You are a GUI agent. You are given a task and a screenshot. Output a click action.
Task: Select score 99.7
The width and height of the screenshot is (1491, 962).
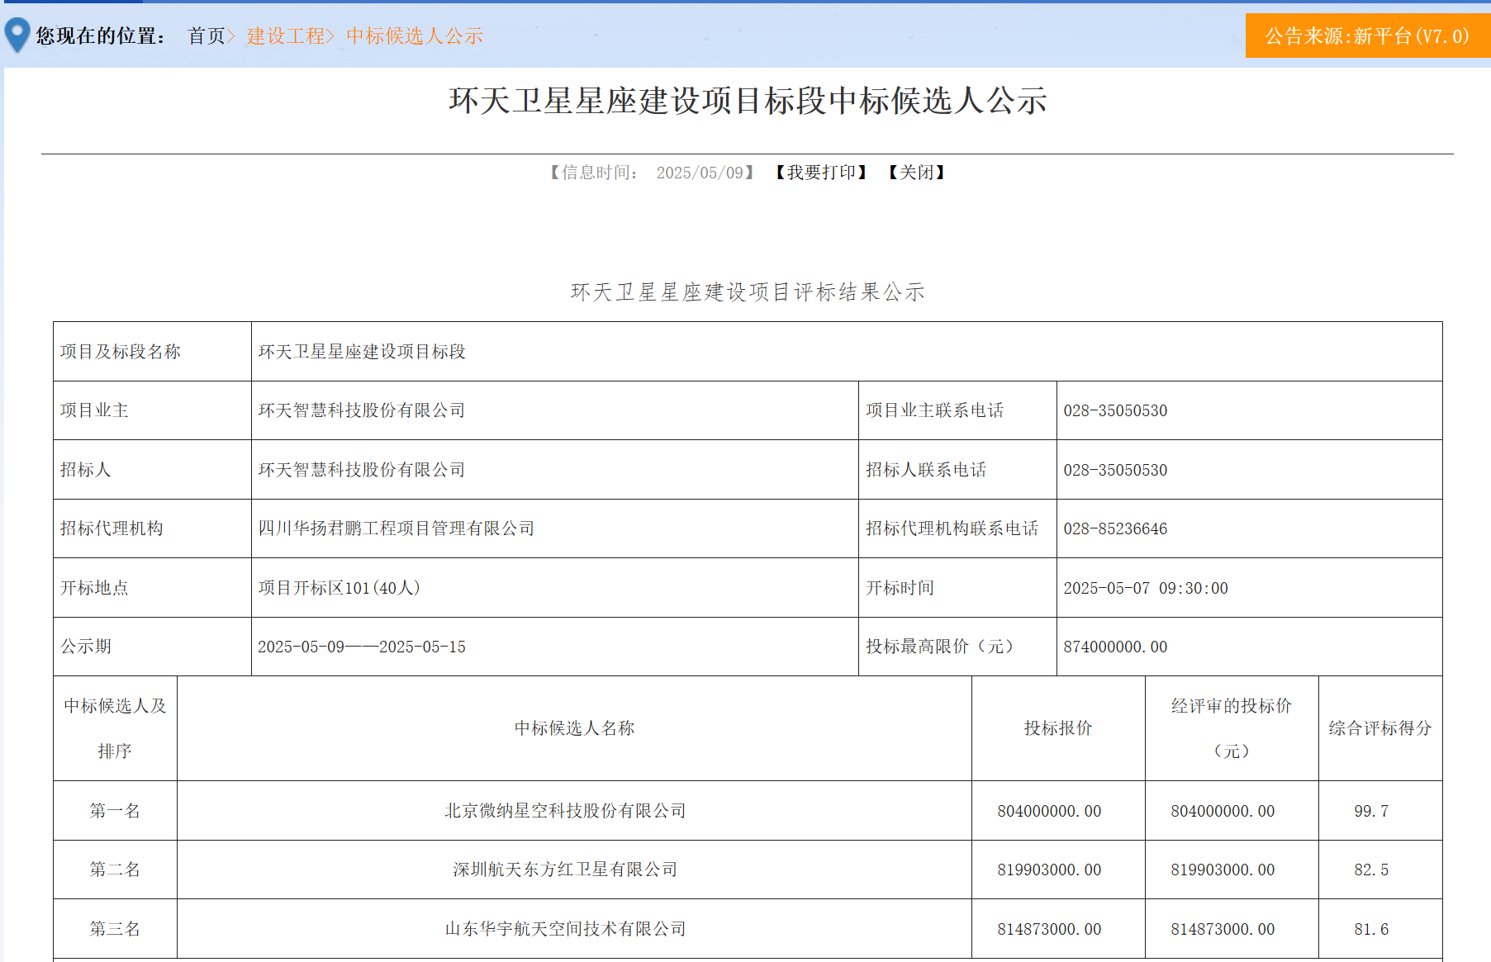[1371, 811]
